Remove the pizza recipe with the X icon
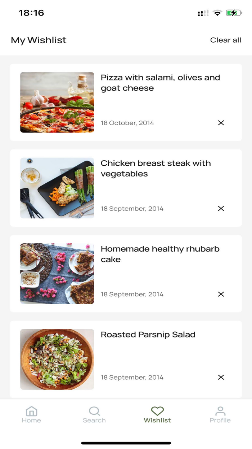The image size is (252, 449). (221, 123)
